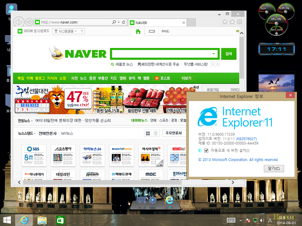Open the 시스템글꼴 font dropdown
This screenshot has width=302, height=226.
point(66,31)
